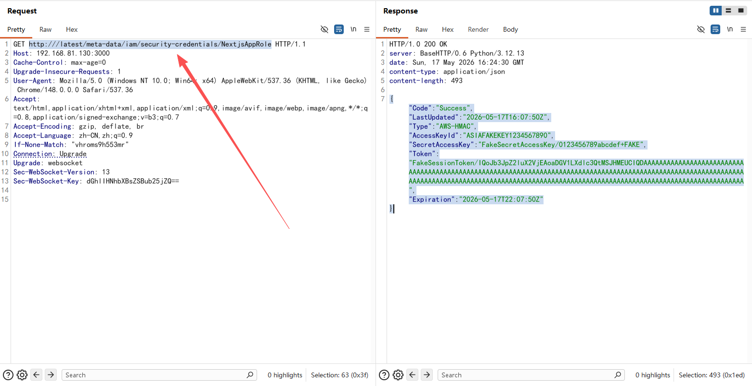Image resolution: width=752 pixels, height=386 pixels.
Task: Toggle word wrap icon in Request pane
Action: click(339, 29)
